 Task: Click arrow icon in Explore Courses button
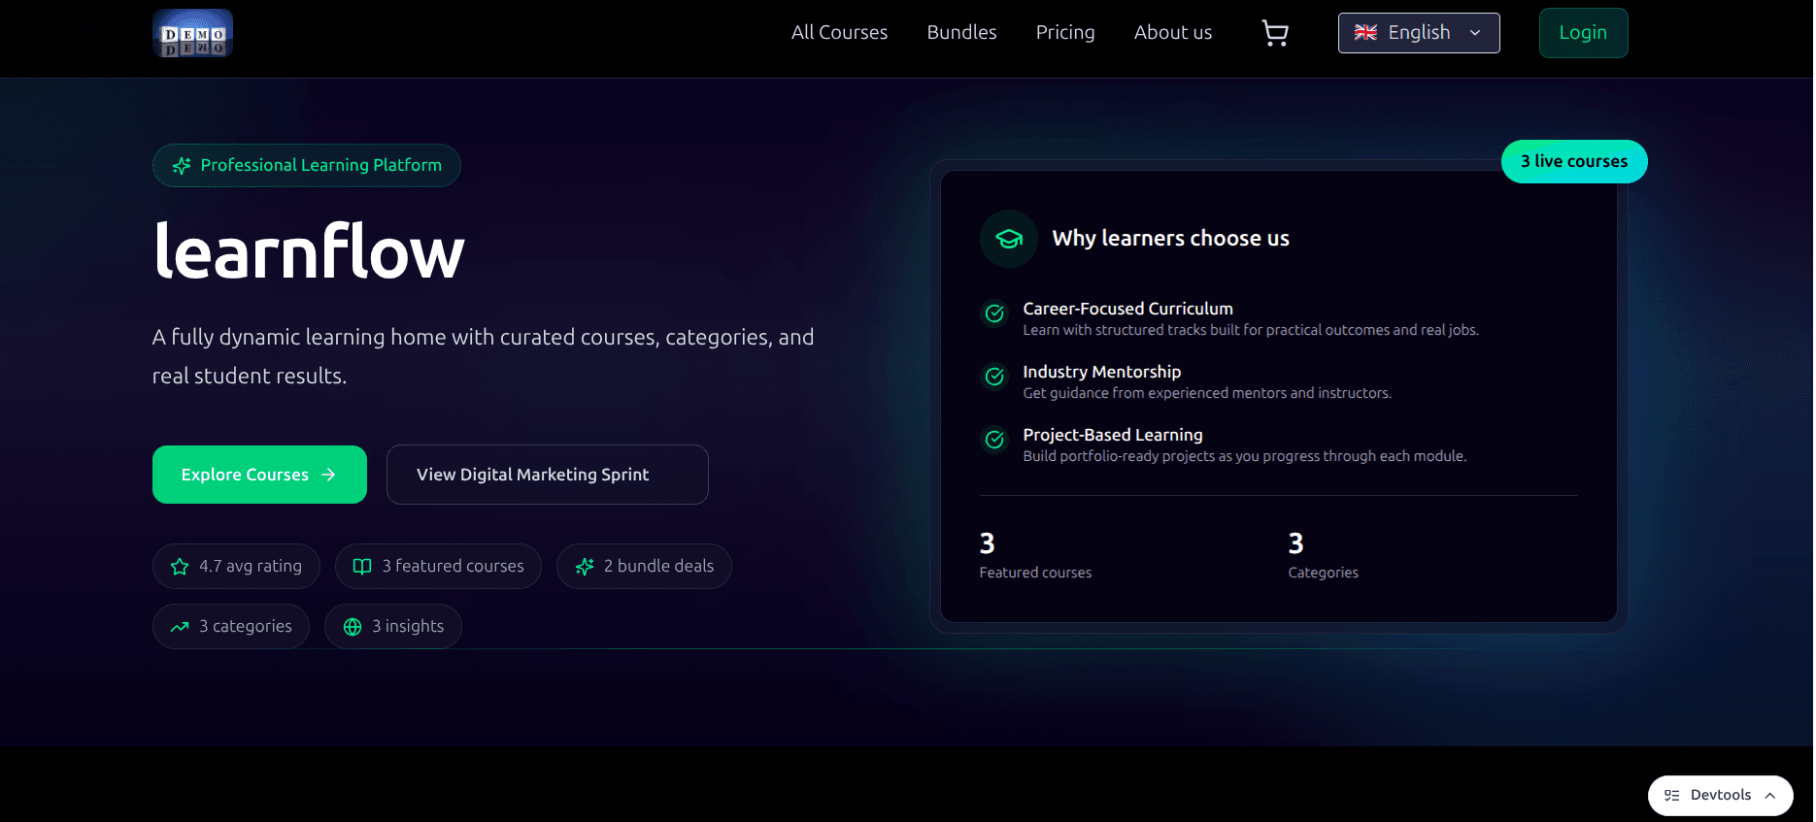click(328, 475)
